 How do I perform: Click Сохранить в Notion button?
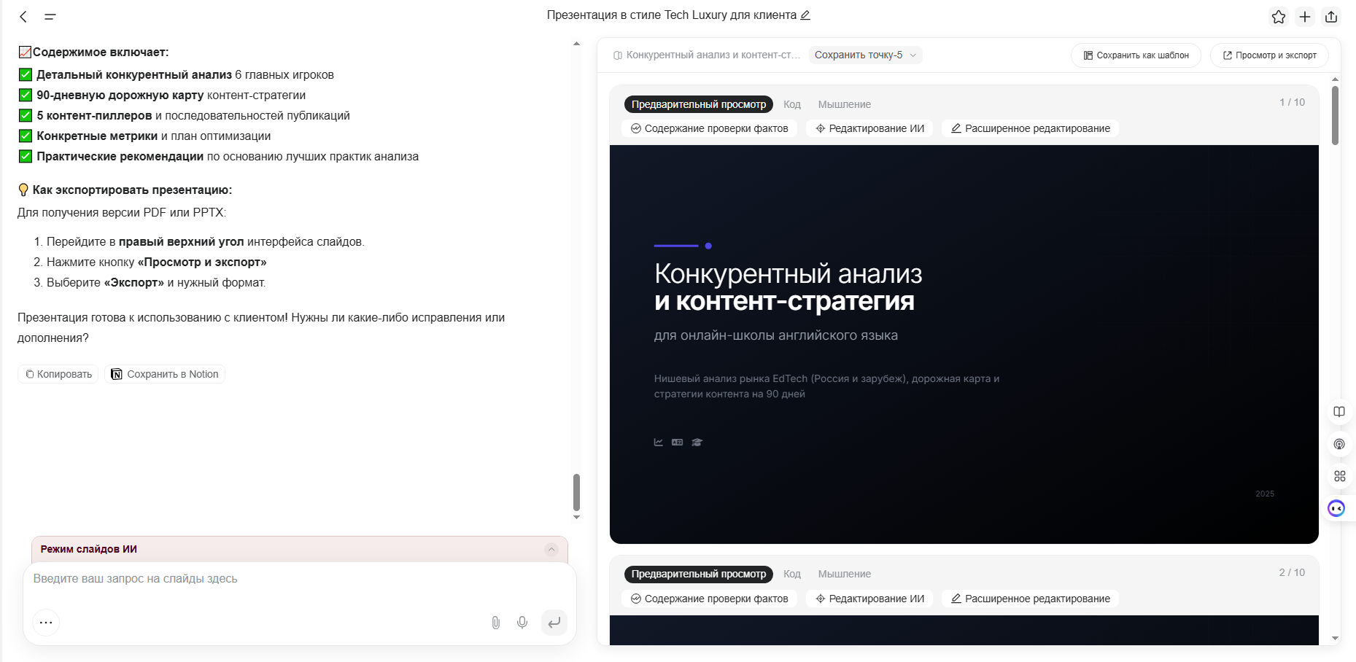tap(165, 374)
